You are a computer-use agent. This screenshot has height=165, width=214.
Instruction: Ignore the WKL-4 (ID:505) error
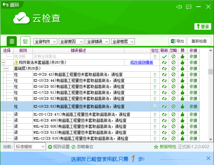[x=173, y=126]
